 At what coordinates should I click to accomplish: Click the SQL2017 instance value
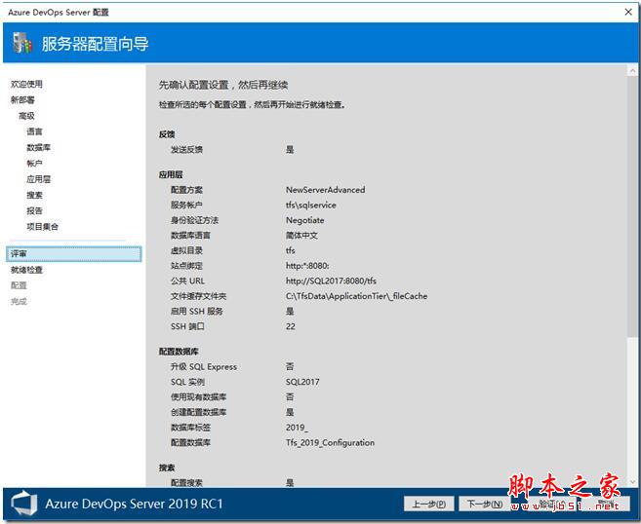(x=302, y=382)
